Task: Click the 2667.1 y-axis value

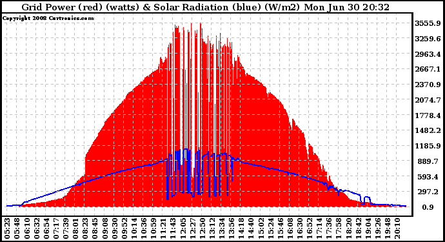Action: click(428, 69)
